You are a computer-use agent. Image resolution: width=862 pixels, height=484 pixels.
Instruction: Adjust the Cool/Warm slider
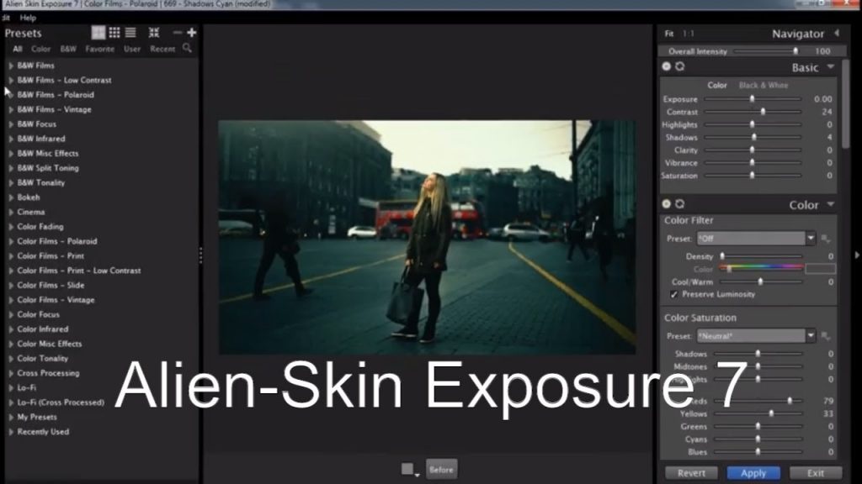(761, 282)
